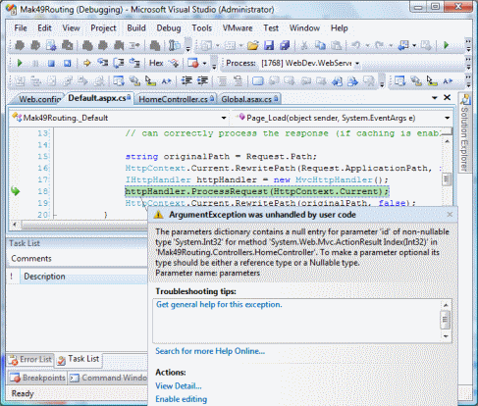Click the code editor horizontal scrollbar
The width and height of the screenshot is (478, 406).
85,225
